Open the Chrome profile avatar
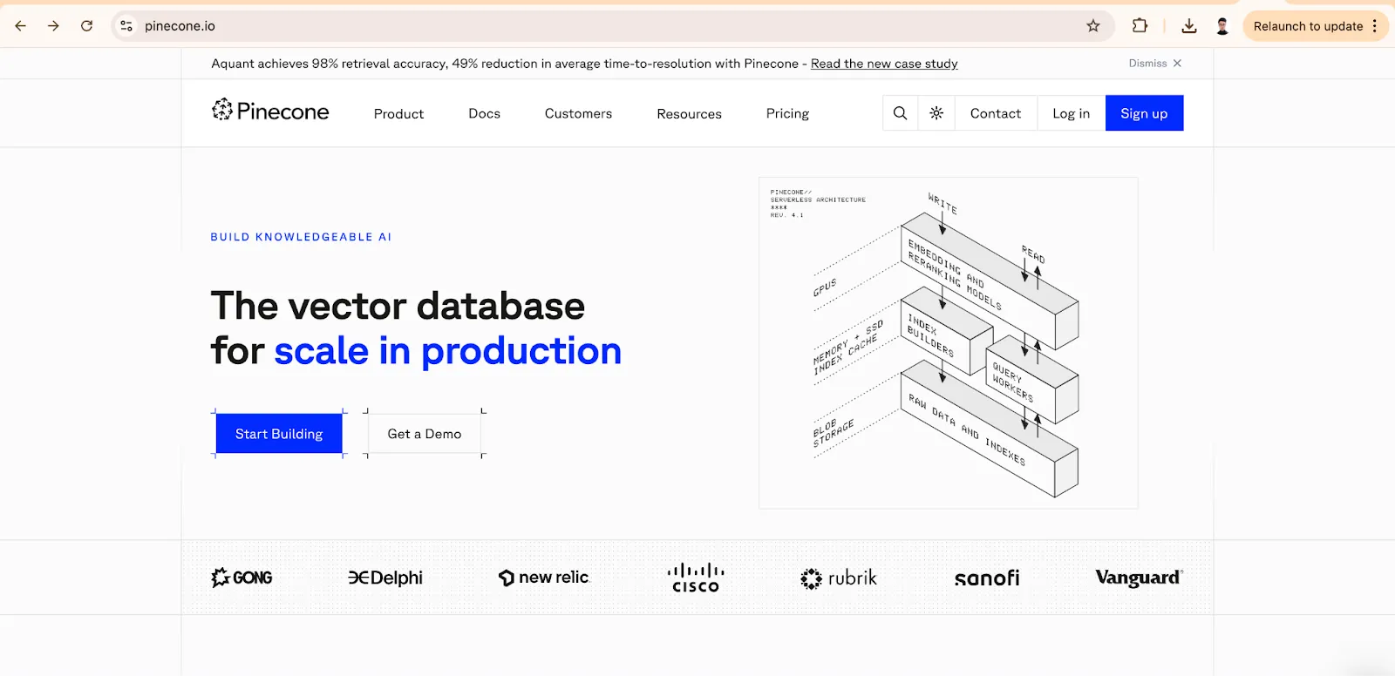The height and width of the screenshot is (676, 1395). (1222, 26)
